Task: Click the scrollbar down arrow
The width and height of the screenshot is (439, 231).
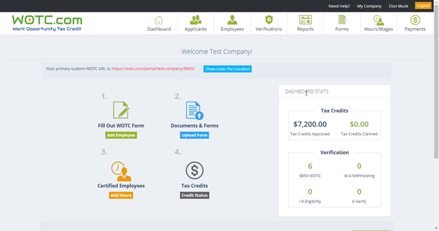Action: pos(436,228)
